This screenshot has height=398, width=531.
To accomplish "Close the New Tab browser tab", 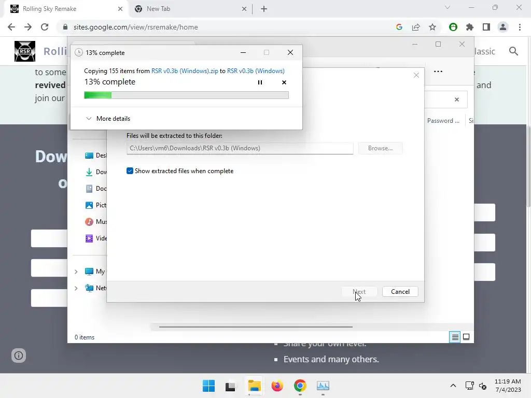I will (x=244, y=9).
